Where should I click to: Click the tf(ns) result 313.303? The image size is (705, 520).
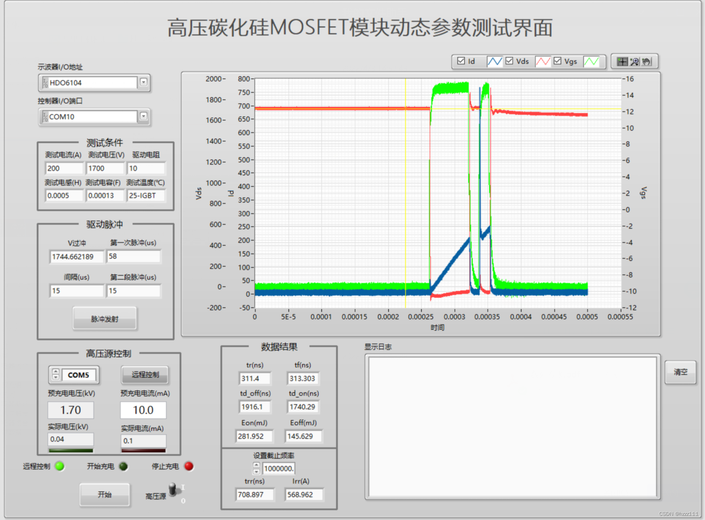pyautogui.click(x=302, y=378)
